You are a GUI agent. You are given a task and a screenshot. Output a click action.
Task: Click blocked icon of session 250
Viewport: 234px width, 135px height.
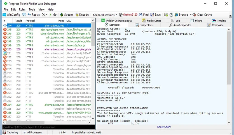pyautogui.click(x=5, y=49)
